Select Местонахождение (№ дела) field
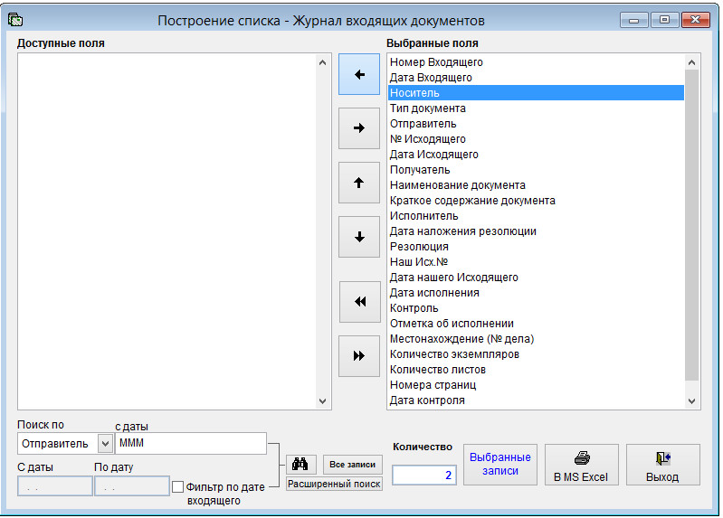This screenshot has height=518, width=723. 536,339
